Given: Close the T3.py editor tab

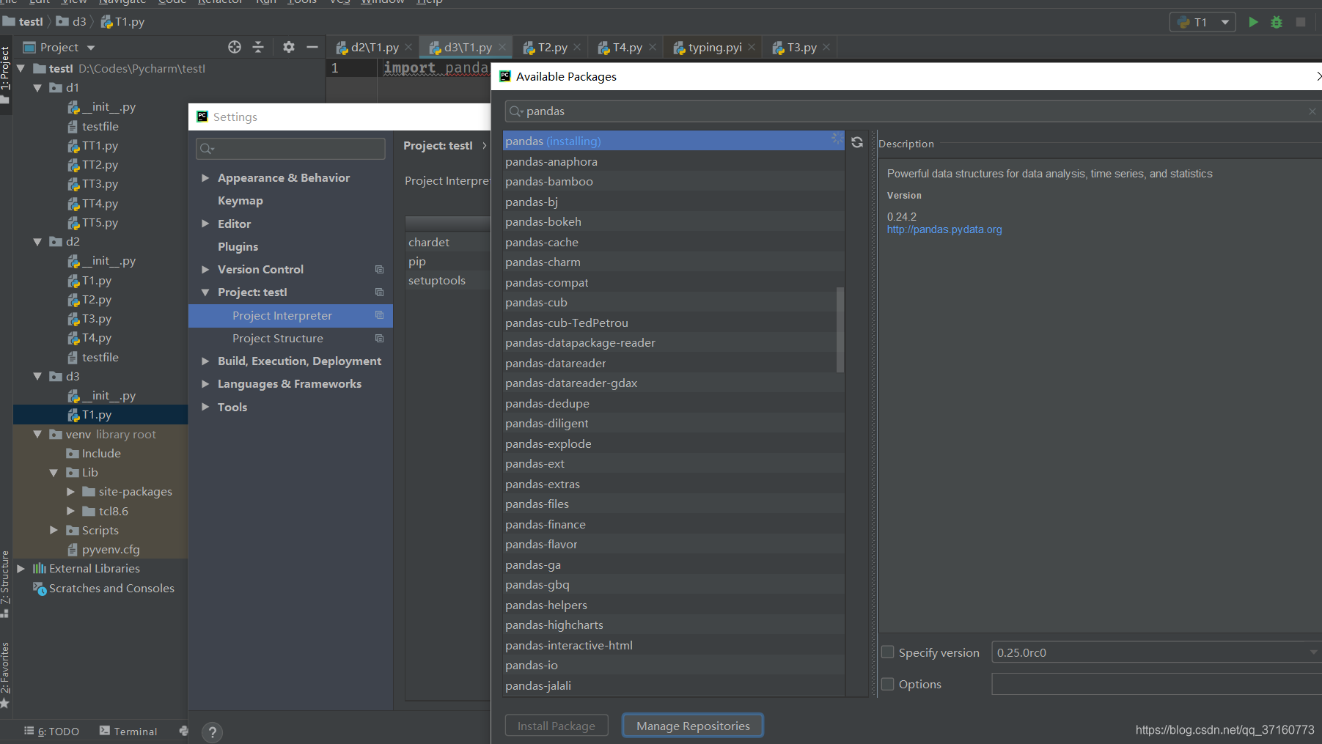Looking at the screenshot, I should (826, 47).
